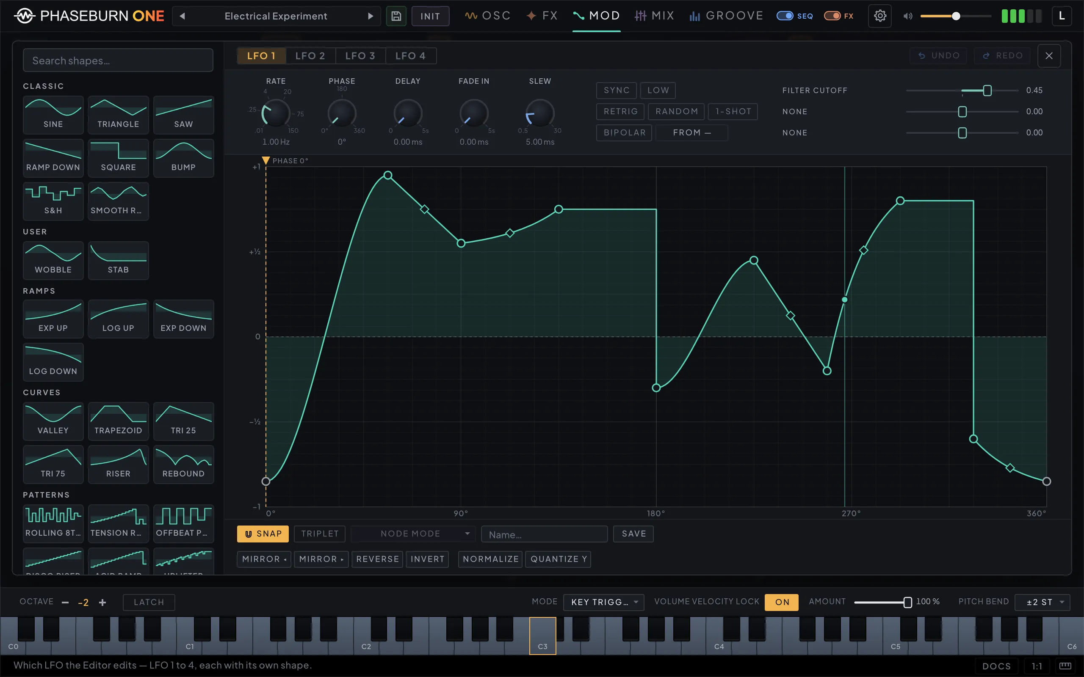Open the NODE MODE dropdown
Viewport: 1084px width, 677px height.
(x=412, y=534)
